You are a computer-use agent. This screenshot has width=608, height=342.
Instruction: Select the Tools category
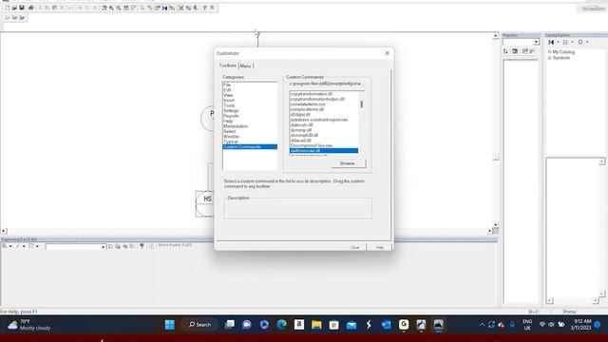(x=229, y=105)
